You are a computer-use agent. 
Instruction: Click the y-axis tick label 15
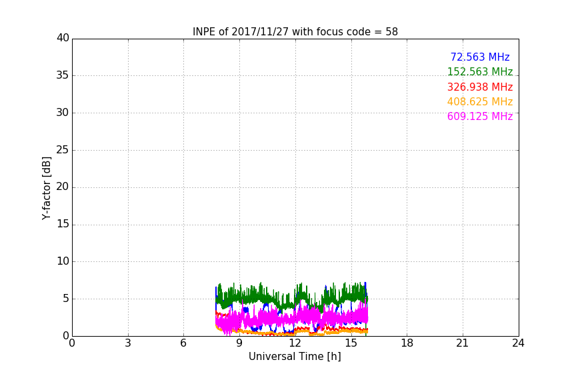[x=63, y=224]
